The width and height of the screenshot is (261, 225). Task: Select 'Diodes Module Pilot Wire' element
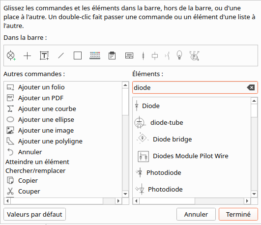pos(190,156)
